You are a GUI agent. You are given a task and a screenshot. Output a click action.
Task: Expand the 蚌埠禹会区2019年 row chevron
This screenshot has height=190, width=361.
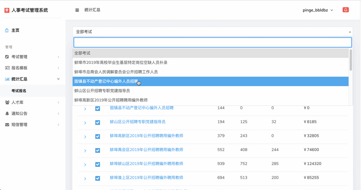click(85, 151)
